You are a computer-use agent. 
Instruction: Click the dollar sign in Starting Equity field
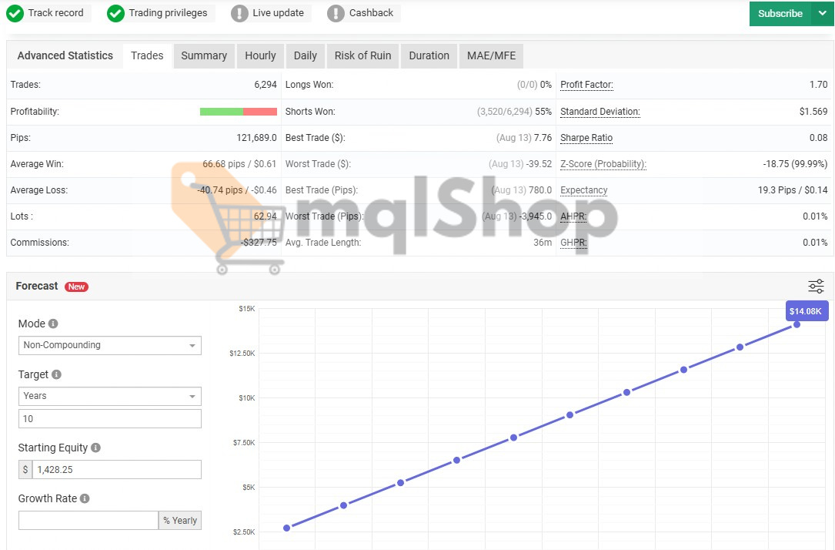(x=25, y=469)
